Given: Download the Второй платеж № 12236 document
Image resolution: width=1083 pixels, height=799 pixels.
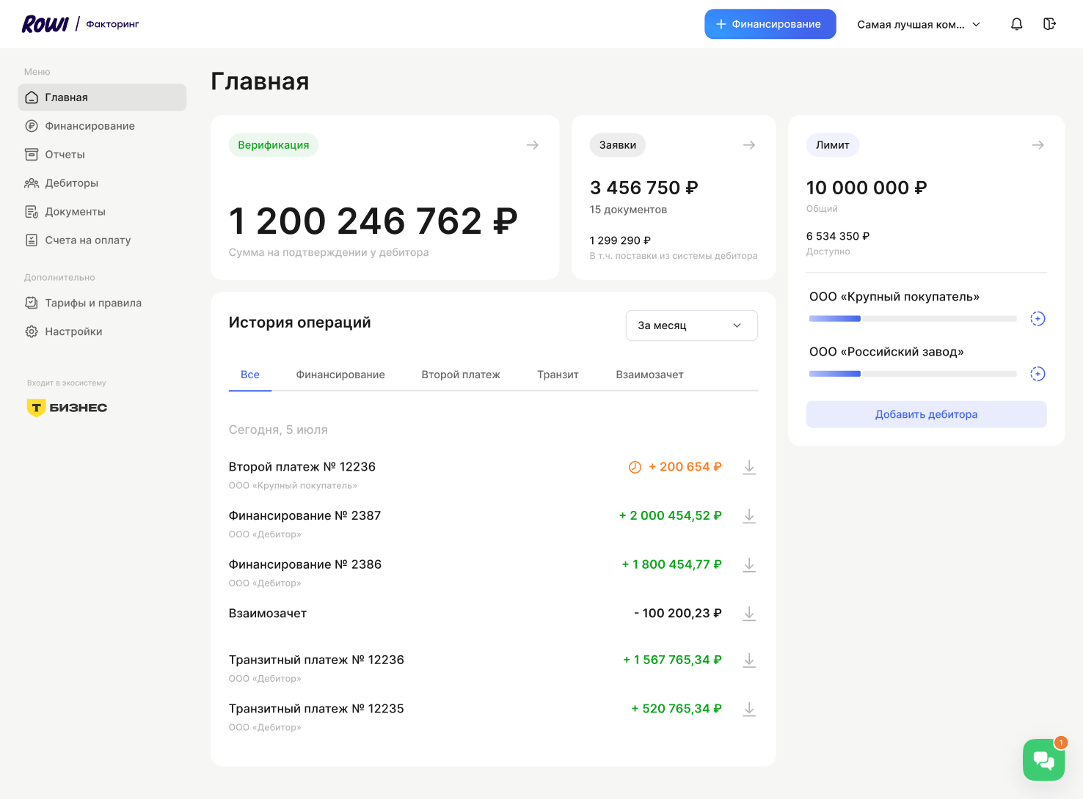Looking at the screenshot, I should (x=748, y=467).
